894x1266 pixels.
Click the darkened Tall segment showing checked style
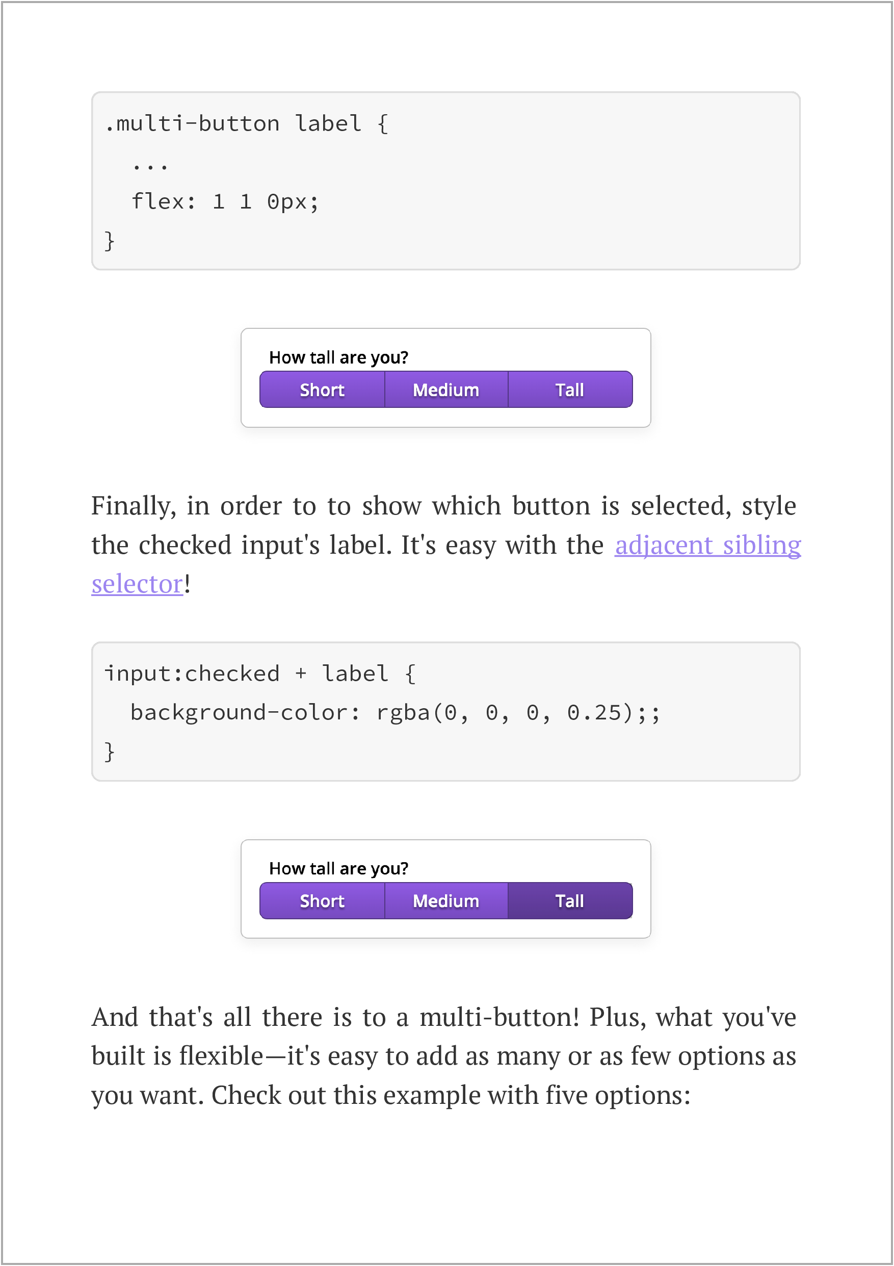point(569,900)
